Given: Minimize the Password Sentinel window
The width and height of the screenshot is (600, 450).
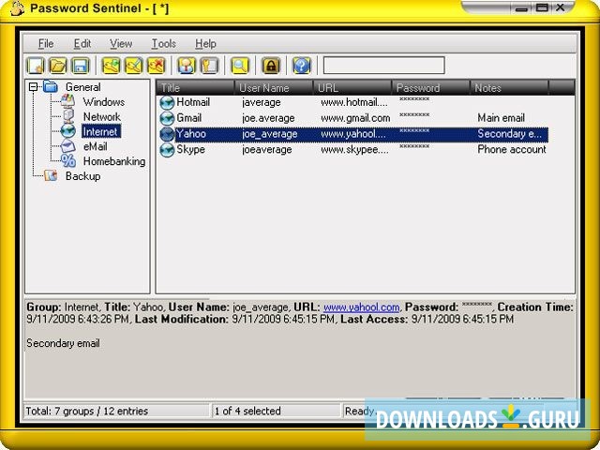Looking at the screenshot, I should 521,8.
